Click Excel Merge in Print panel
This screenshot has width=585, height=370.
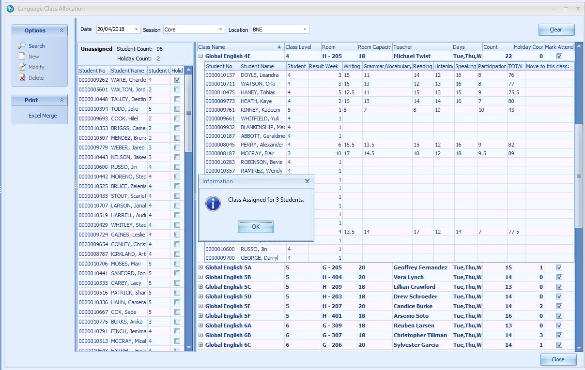pos(43,116)
